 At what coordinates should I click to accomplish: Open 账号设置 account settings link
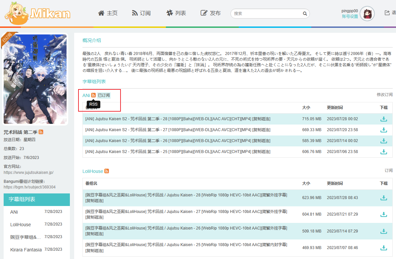(x=350, y=17)
